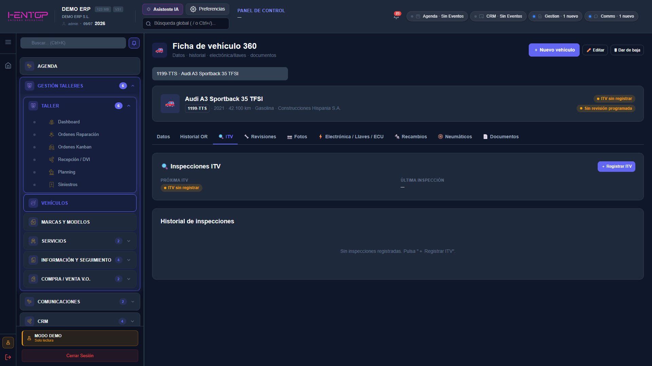Click the CRM section icon in sidebar
652x366 pixels.
30,321
